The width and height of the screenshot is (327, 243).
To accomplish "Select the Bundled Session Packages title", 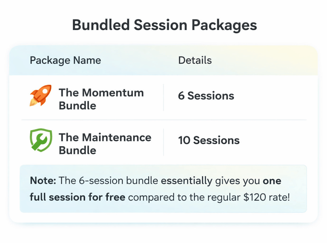I will [164, 25].
